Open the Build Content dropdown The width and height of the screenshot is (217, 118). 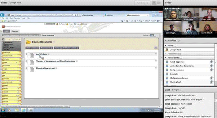point(32,48)
